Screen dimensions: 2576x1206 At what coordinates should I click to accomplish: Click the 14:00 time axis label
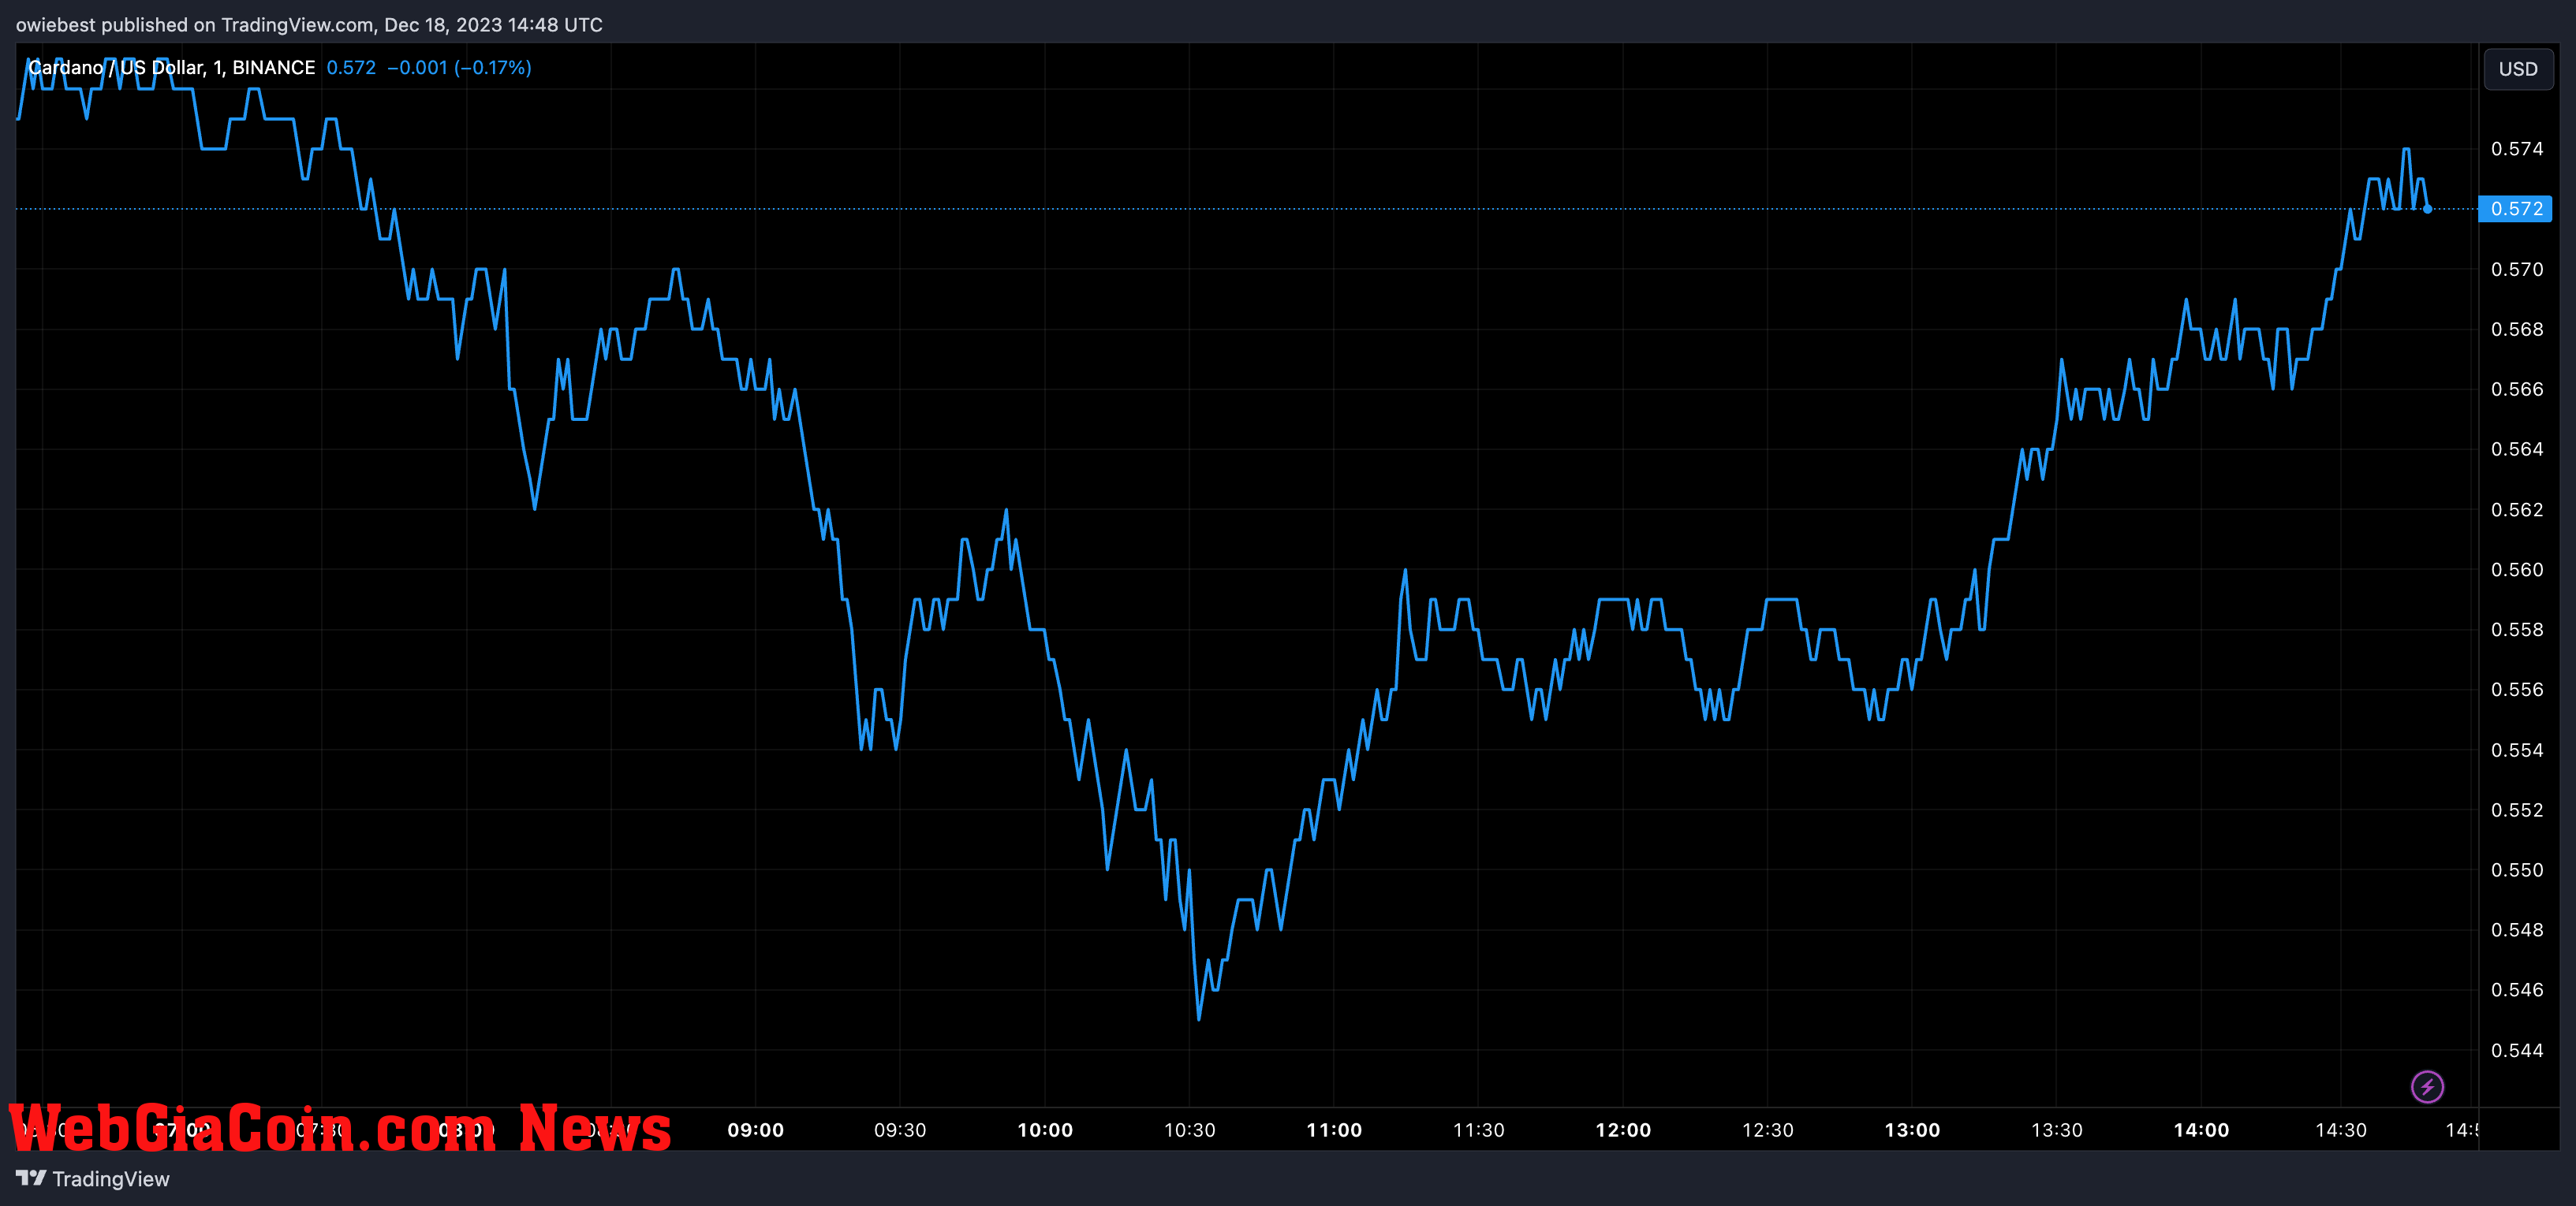(2201, 1130)
